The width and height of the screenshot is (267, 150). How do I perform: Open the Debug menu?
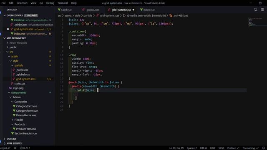[50, 3]
